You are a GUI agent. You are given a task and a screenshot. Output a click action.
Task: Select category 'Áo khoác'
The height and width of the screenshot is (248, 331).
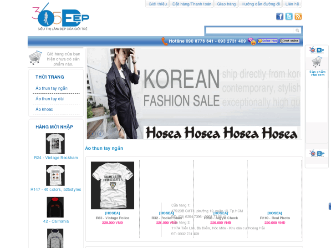pos(44,109)
